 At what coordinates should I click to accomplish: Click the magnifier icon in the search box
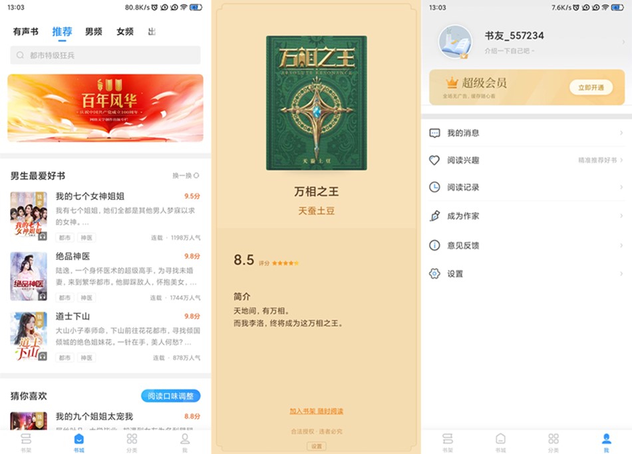(20, 55)
